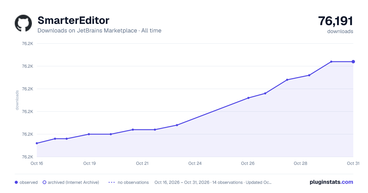This screenshot has height=193, width=368.
Task: Click the Oct 16 axis label
Action: point(37,163)
